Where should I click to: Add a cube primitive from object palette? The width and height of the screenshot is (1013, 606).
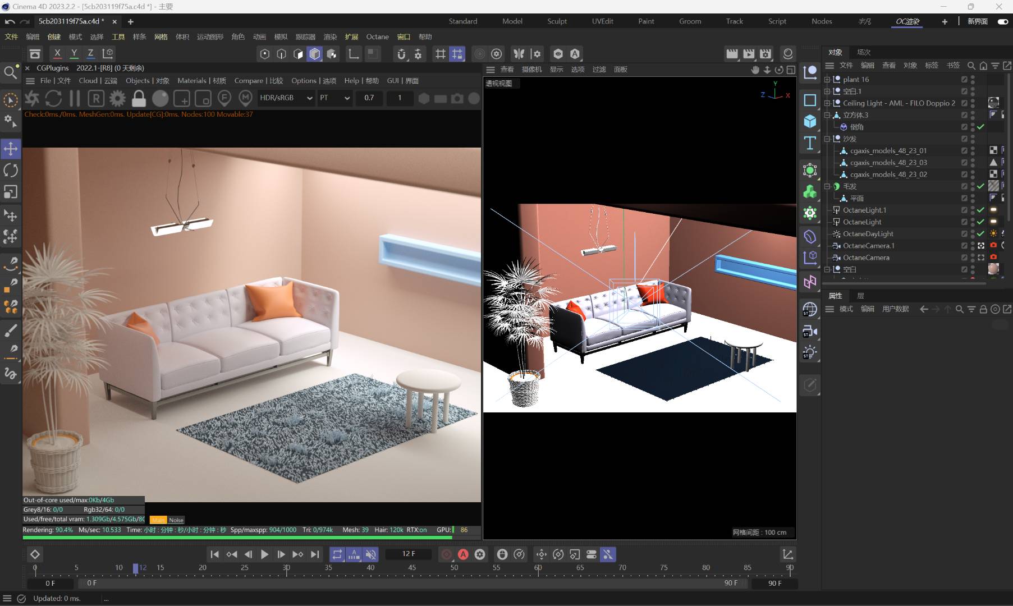(x=810, y=121)
